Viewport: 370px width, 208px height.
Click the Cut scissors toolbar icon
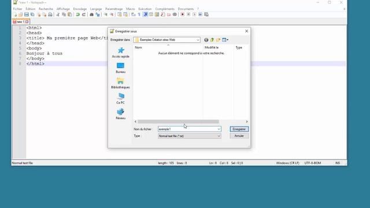58,14
